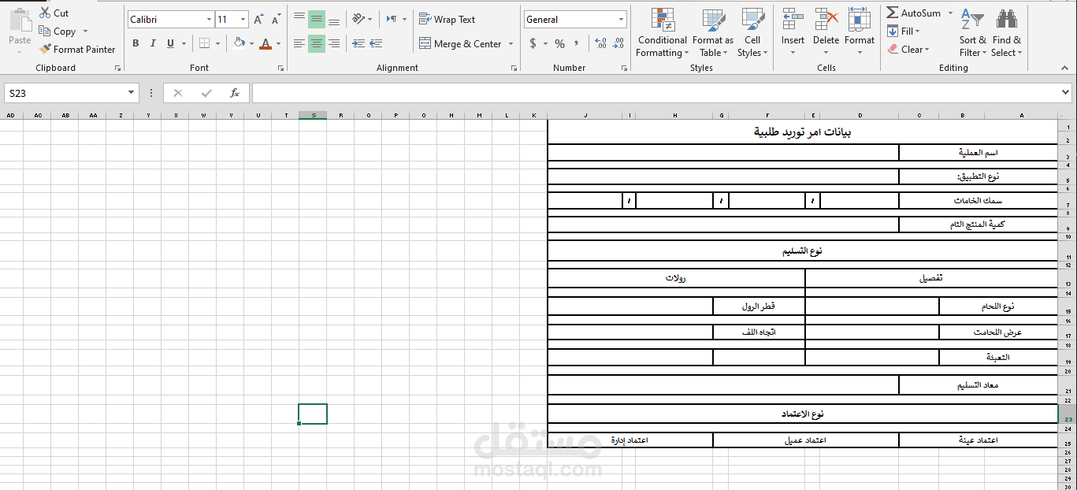Open the Cell Styles gallery
This screenshot has width=1077, height=490.
coord(752,33)
